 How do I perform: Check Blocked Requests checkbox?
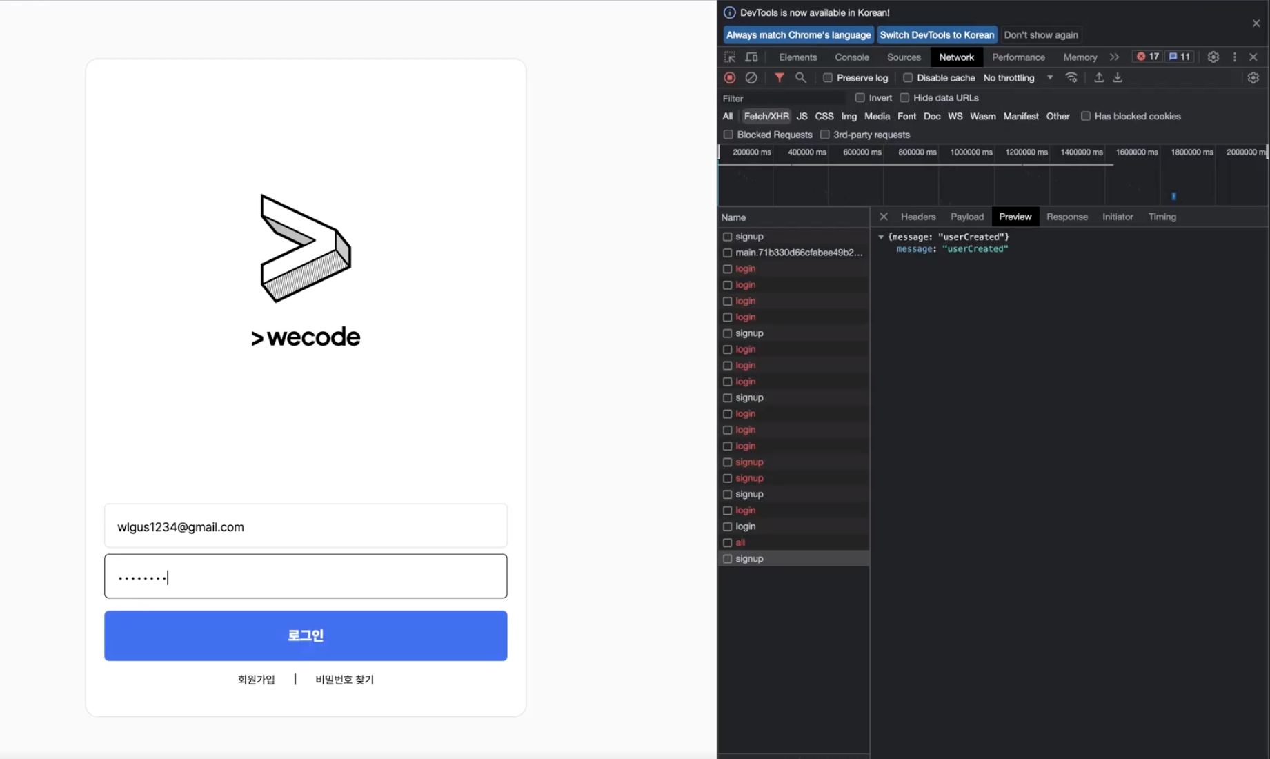click(x=728, y=135)
